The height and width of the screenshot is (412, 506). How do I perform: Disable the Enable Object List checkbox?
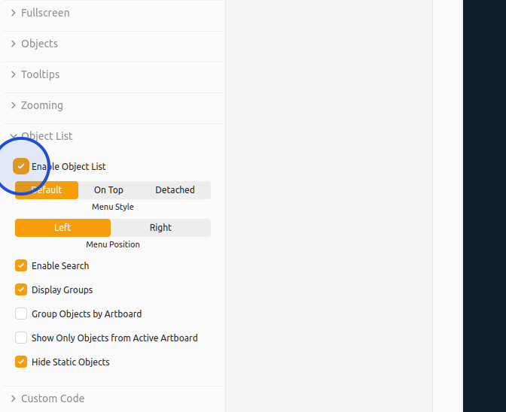[x=21, y=166]
